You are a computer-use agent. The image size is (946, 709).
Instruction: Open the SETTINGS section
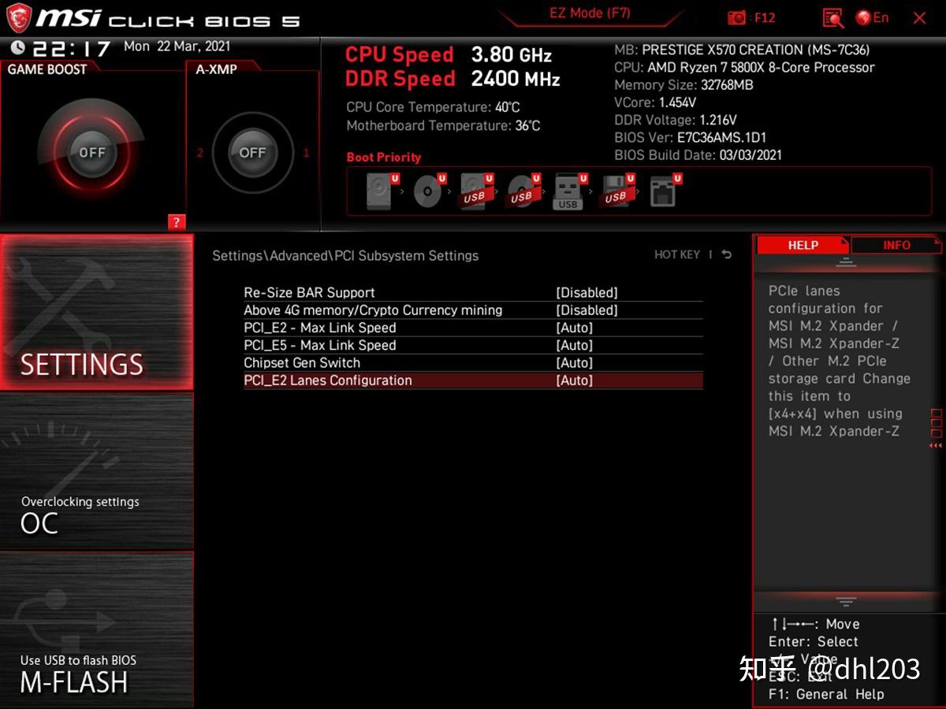[96, 312]
